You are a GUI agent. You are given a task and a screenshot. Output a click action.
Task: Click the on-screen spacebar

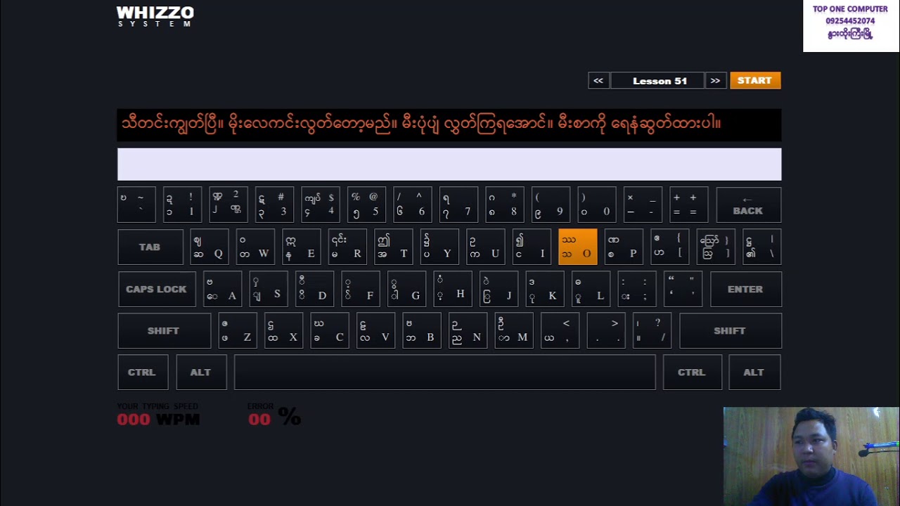click(x=444, y=372)
